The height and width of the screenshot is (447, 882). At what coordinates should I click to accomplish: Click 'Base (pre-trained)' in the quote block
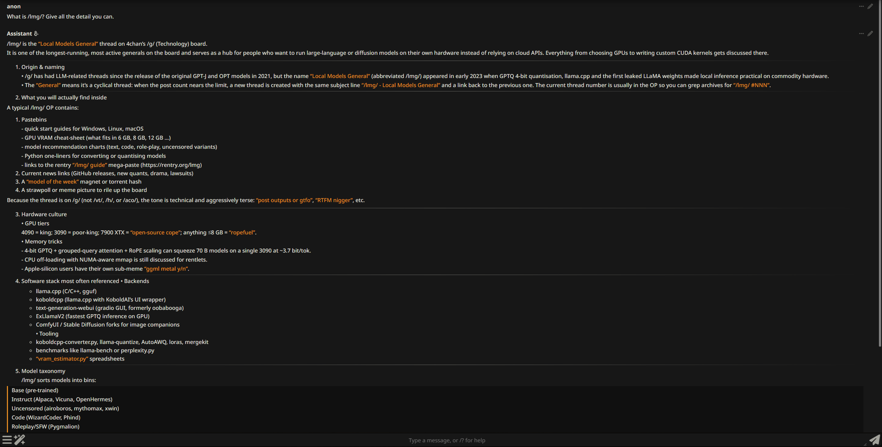pyautogui.click(x=35, y=390)
